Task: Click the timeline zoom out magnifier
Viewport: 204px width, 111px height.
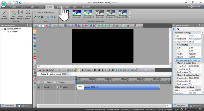Action: tap(44, 70)
